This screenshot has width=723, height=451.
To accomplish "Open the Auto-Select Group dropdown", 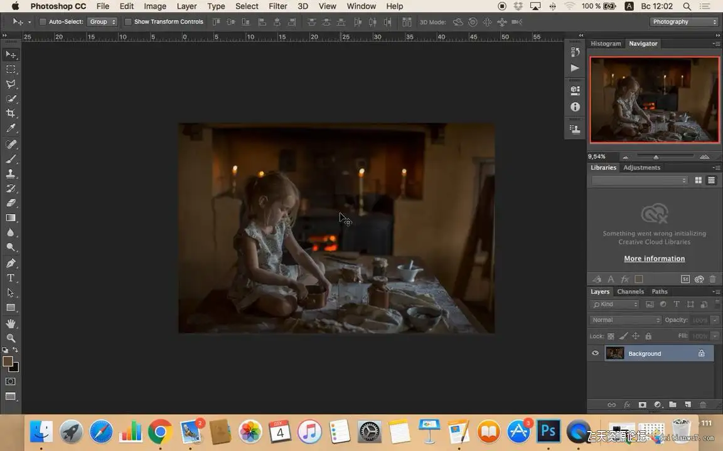I will point(102,22).
